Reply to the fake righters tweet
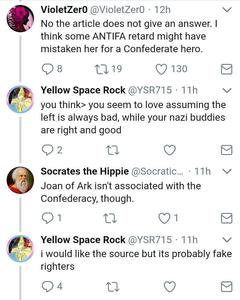Viewport: 240px width, 300px height. (48, 286)
